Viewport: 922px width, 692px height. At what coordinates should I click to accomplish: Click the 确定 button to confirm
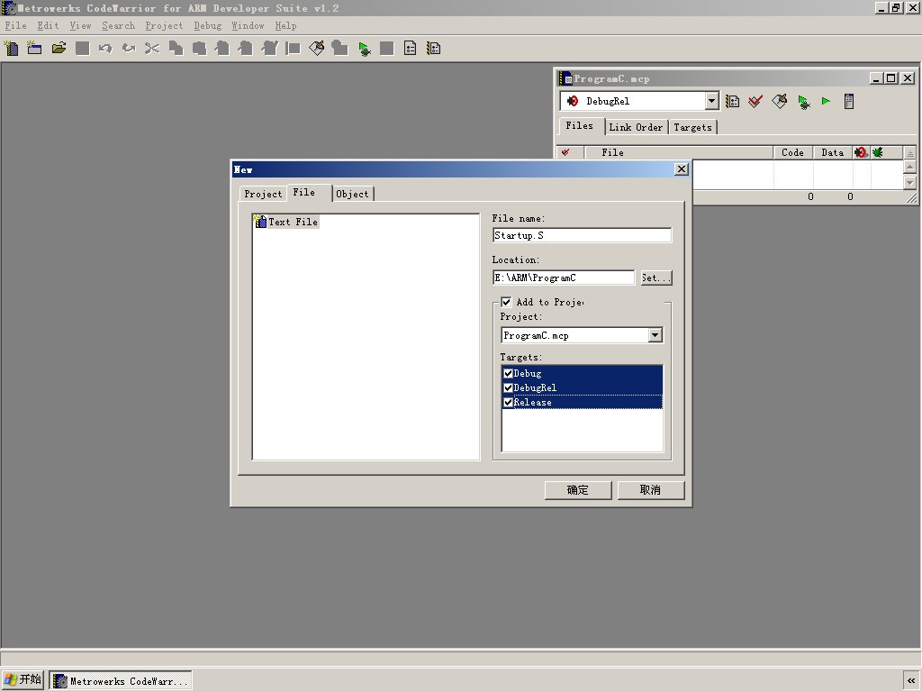(x=578, y=490)
